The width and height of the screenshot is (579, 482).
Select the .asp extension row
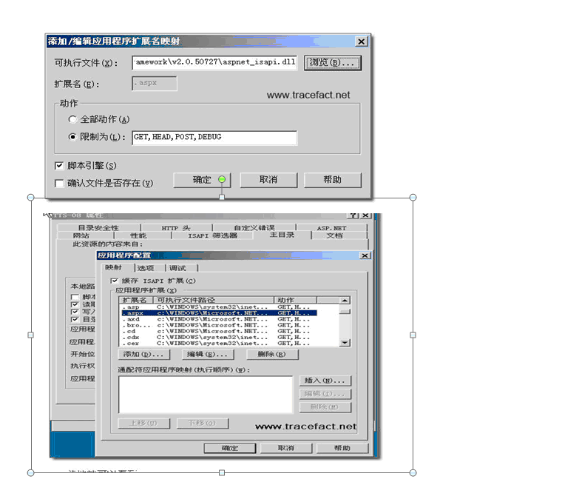click(x=219, y=307)
